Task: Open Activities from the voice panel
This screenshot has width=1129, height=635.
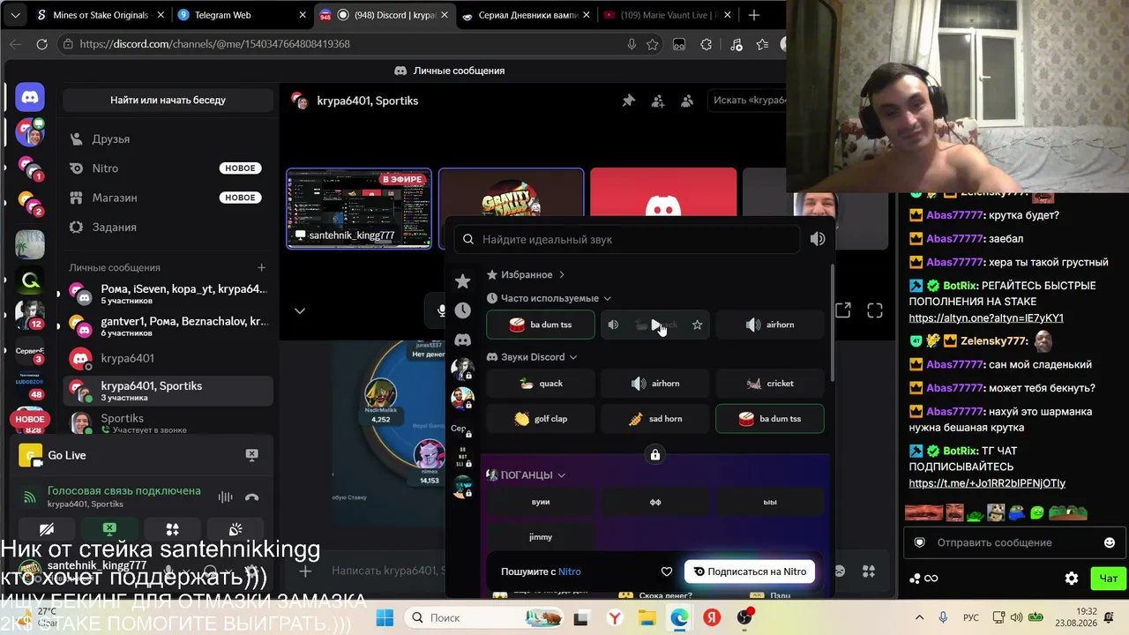Action: tap(172, 529)
